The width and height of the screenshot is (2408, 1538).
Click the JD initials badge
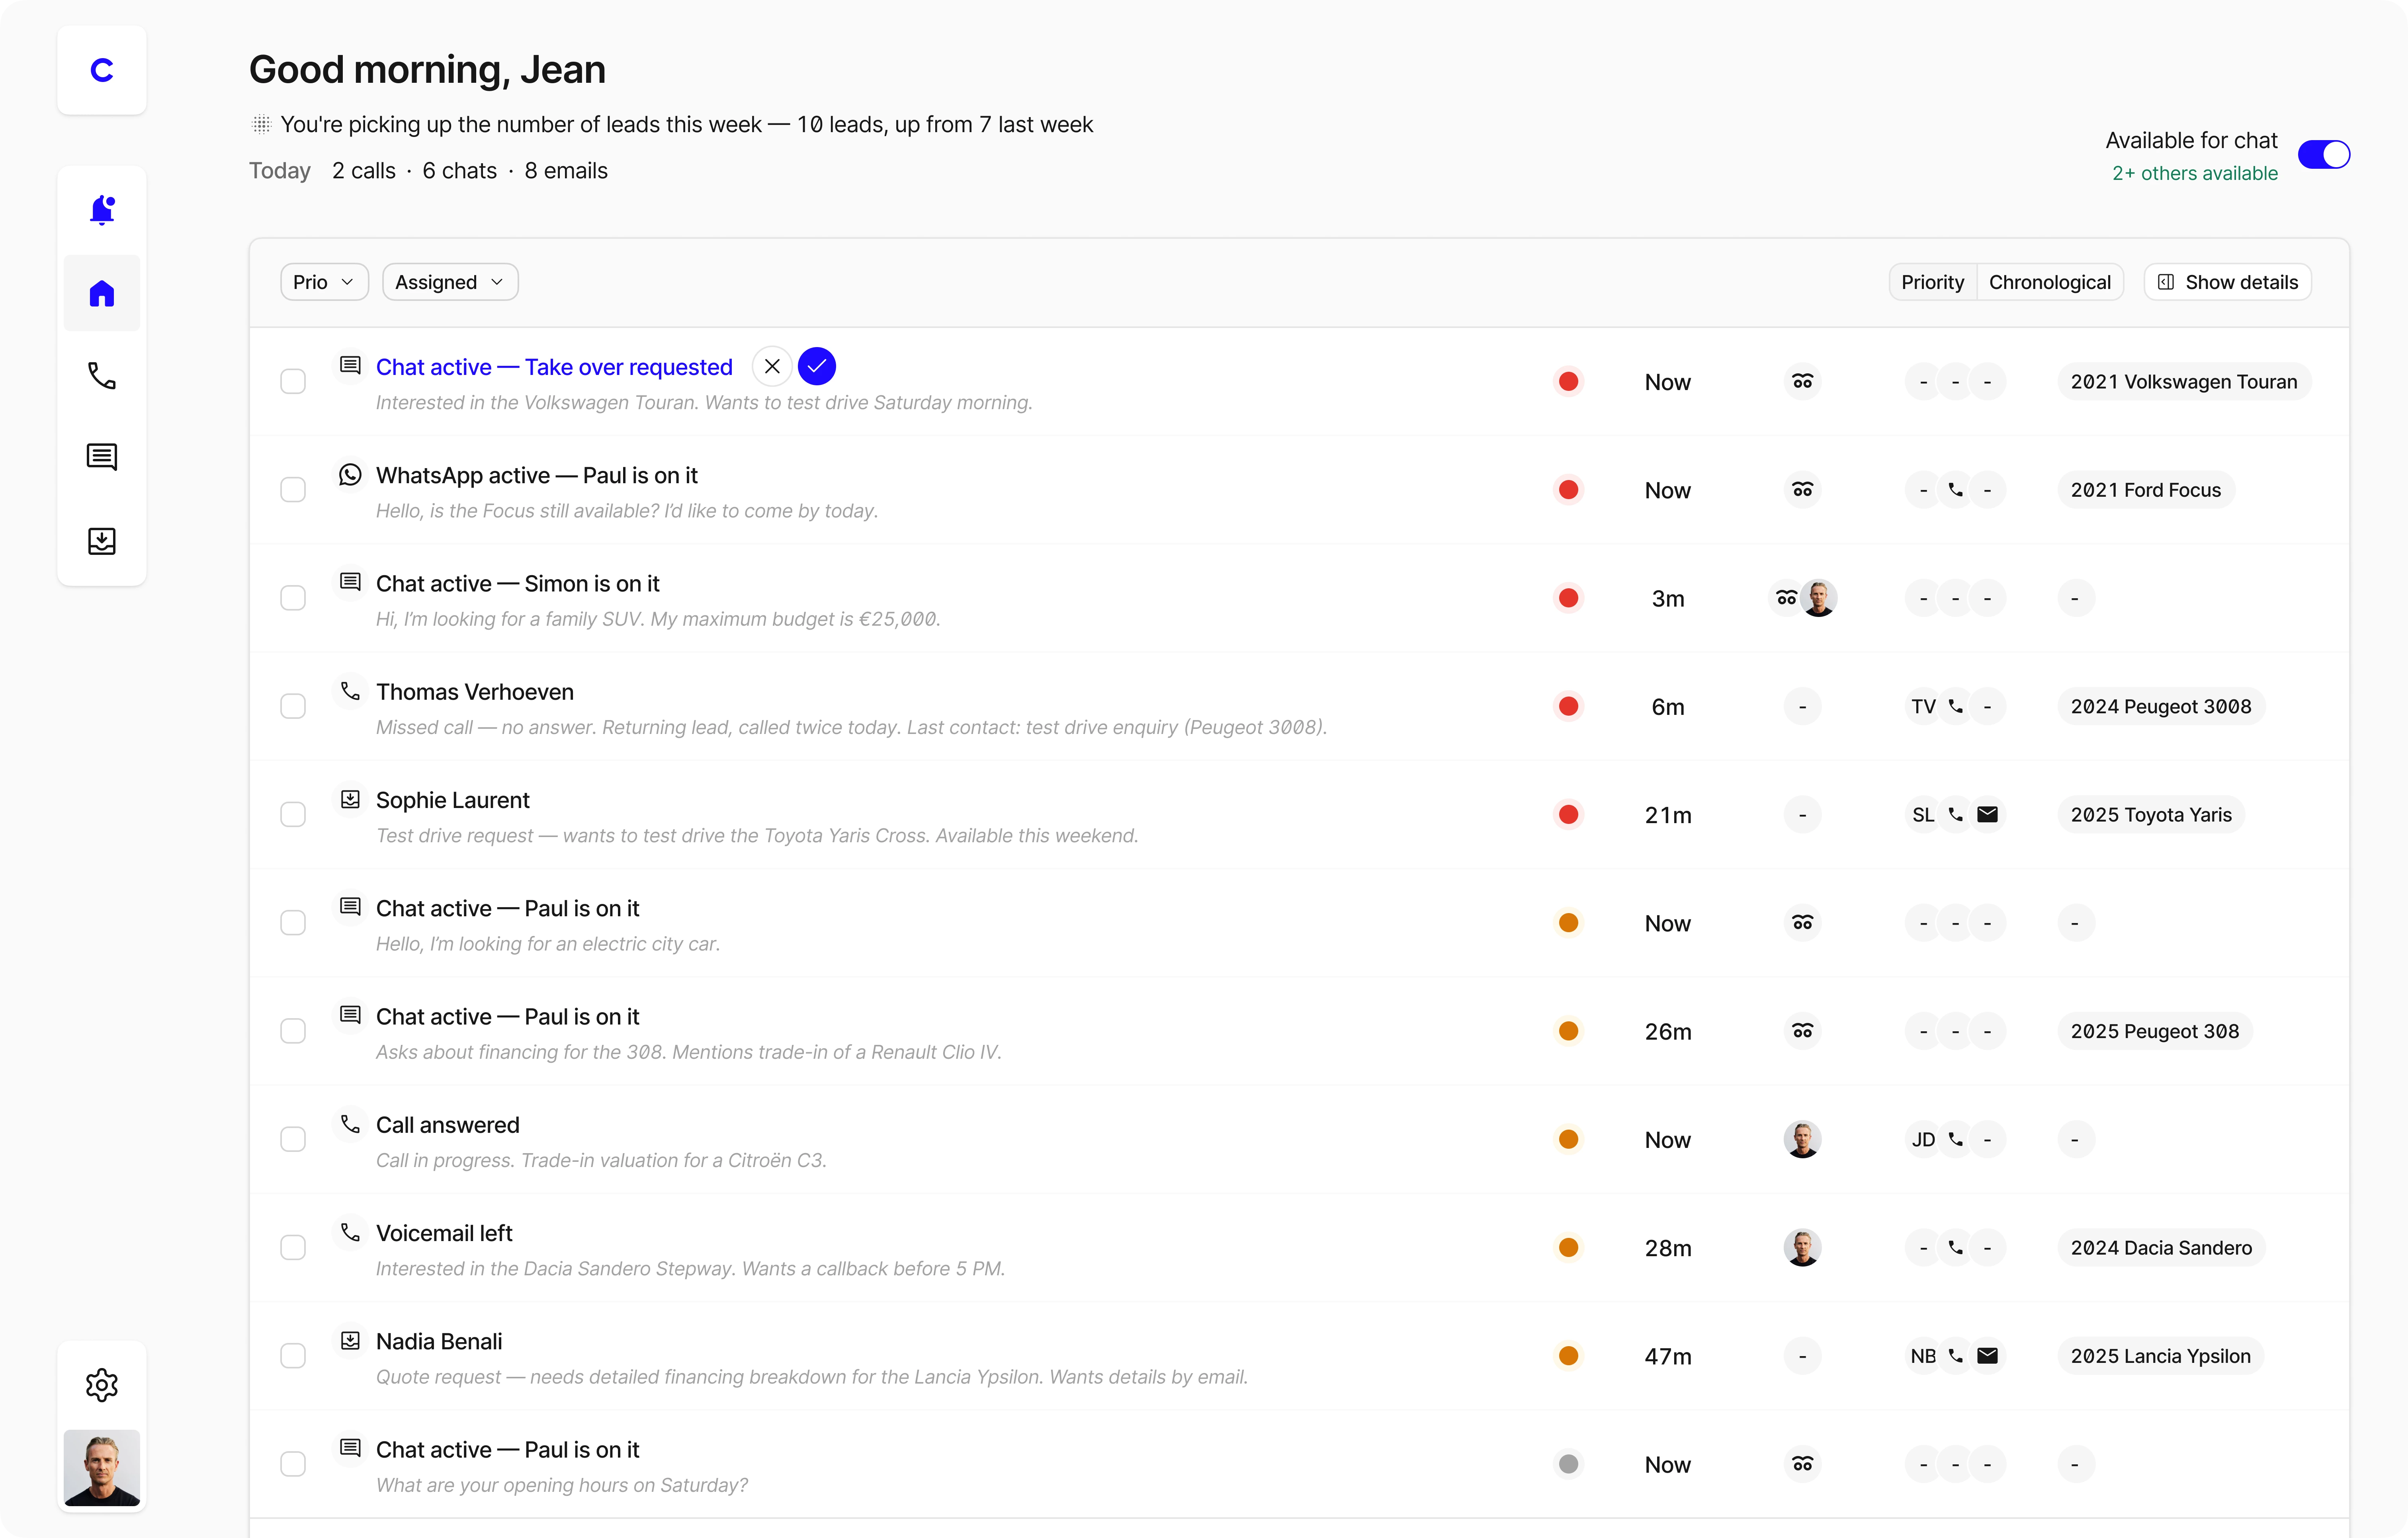1923,1139
